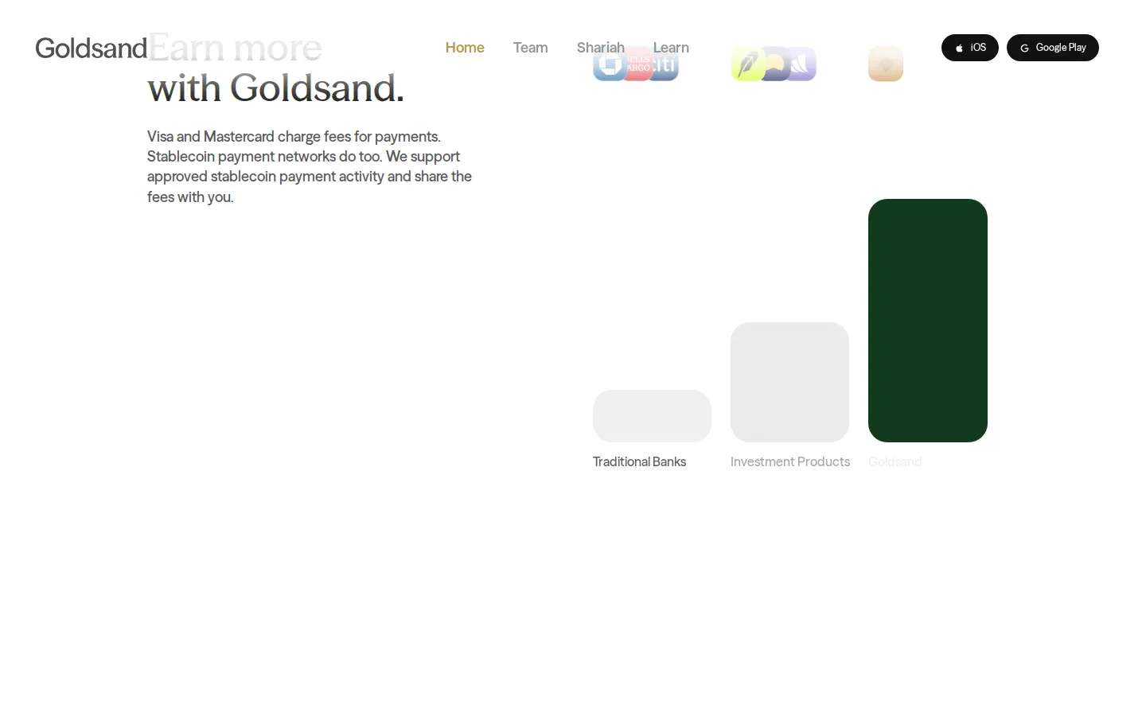Click the Goldsand logo in header
1146x716 pixels.
pos(92,48)
